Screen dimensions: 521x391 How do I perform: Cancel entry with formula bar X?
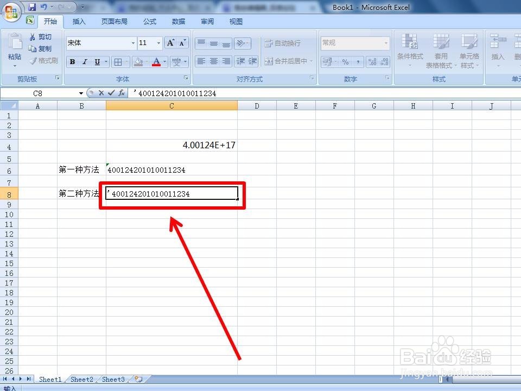(x=101, y=93)
